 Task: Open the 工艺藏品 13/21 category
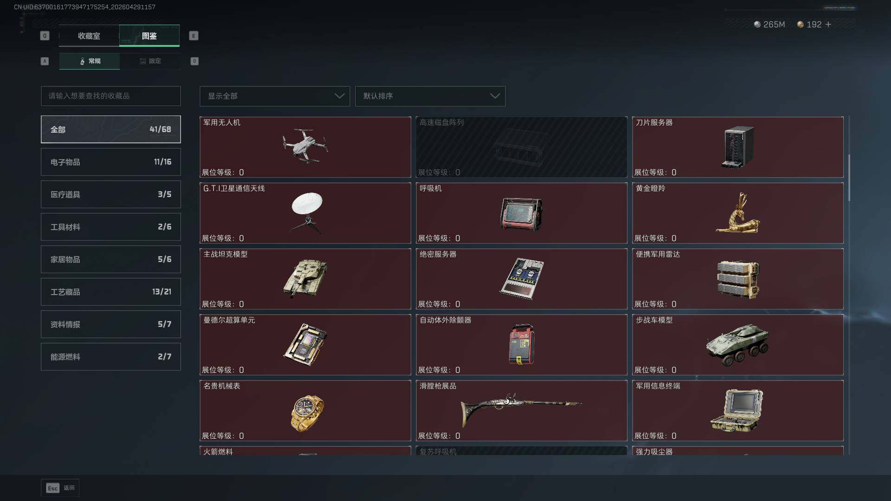111,292
